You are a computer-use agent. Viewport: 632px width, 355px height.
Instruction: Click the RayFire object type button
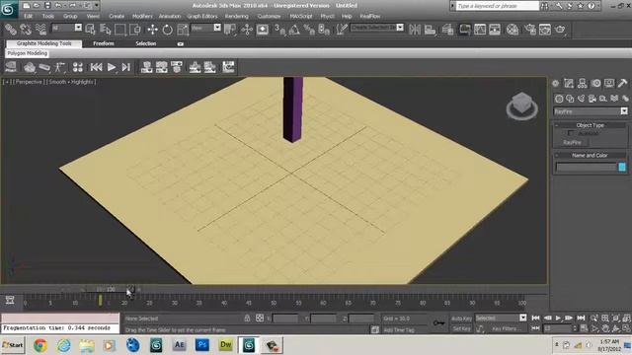click(x=573, y=142)
